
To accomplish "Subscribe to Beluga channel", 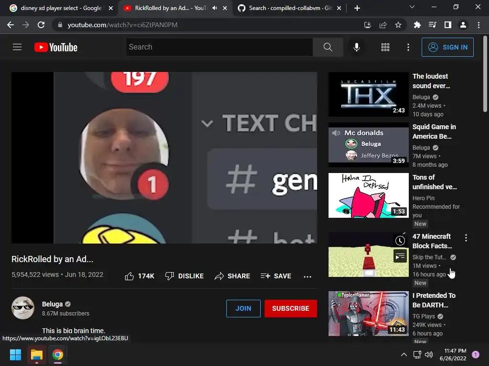I will 291,308.
